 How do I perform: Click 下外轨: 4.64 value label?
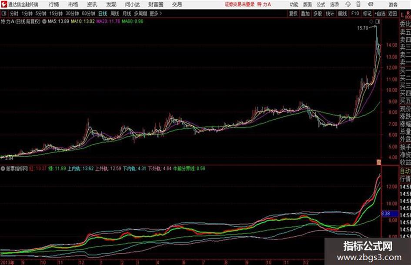pos(159,168)
